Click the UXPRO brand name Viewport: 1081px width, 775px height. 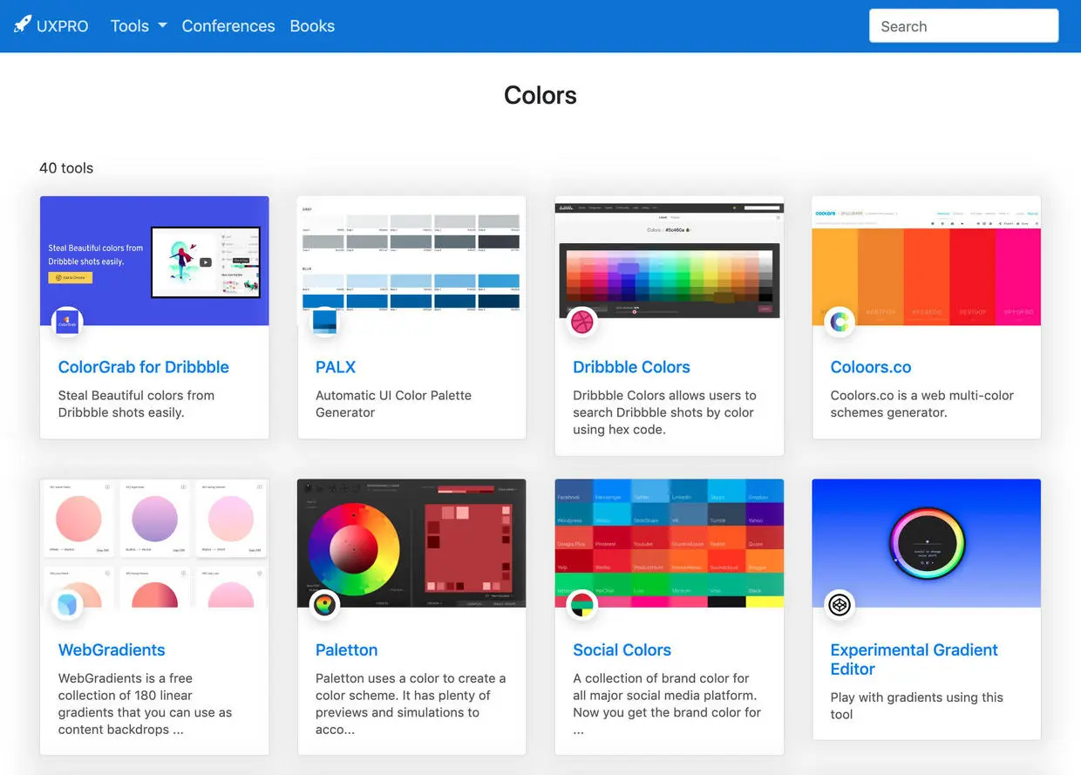point(63,26)
